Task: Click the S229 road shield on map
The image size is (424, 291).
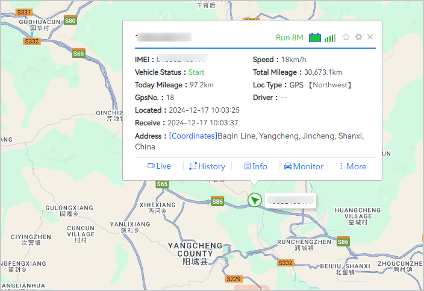Action: pyautogui.click(x=233, y=278)
